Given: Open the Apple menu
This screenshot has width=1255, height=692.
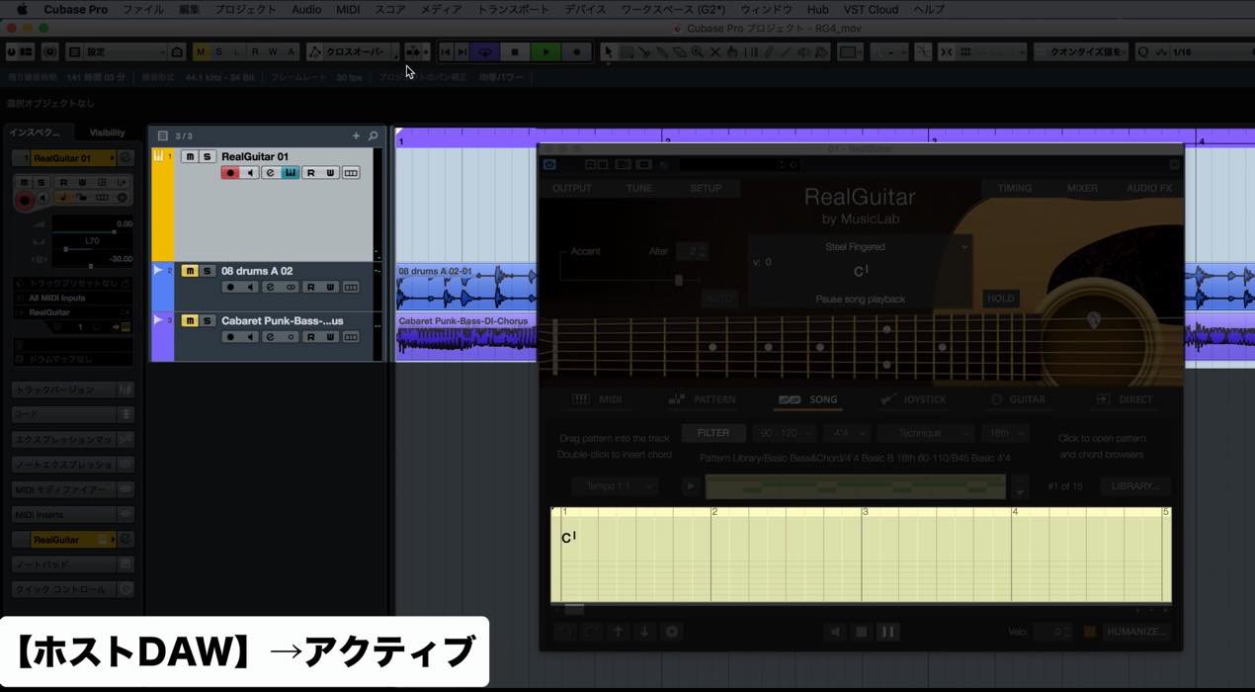Looking at the screenshot, I should point(21,10).
